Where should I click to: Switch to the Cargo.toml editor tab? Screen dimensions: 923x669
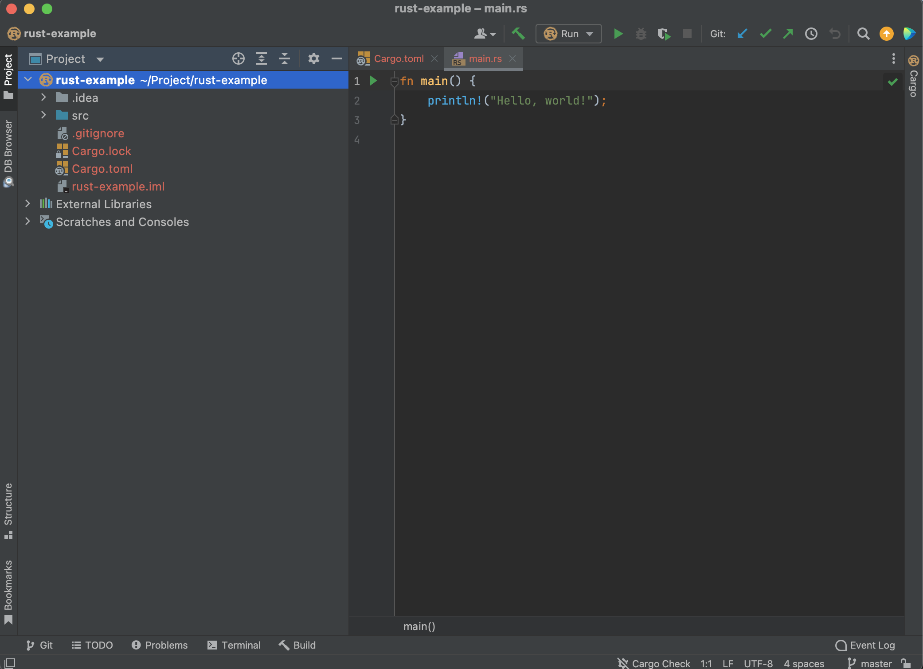(398, 58)
